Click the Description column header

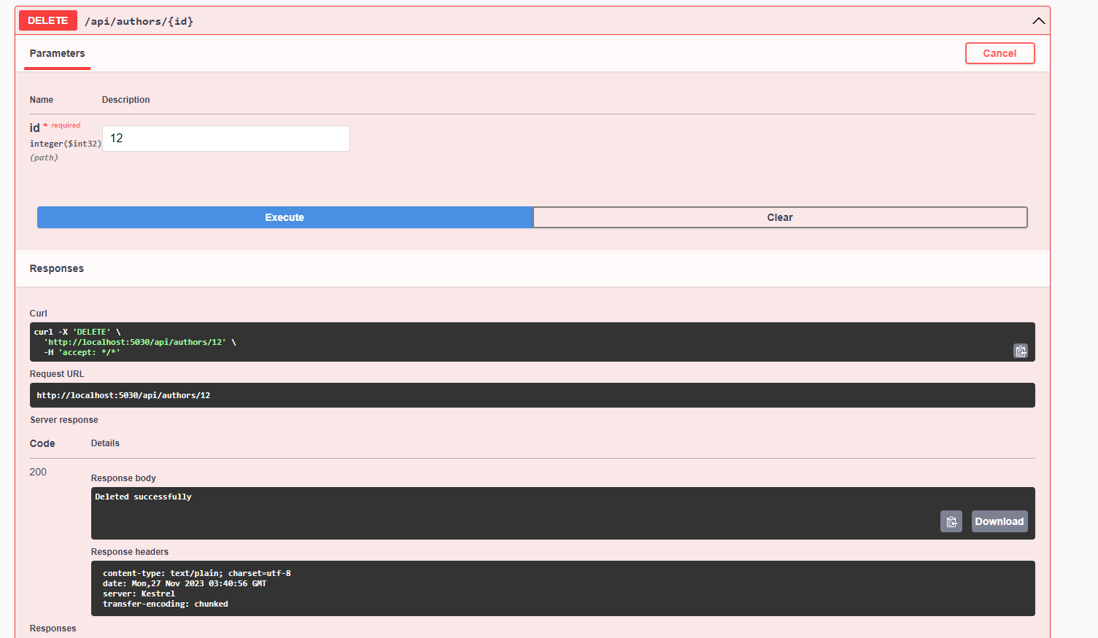point(125,99)
